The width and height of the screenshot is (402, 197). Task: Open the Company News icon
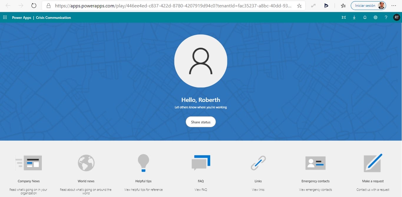[28, 163]
